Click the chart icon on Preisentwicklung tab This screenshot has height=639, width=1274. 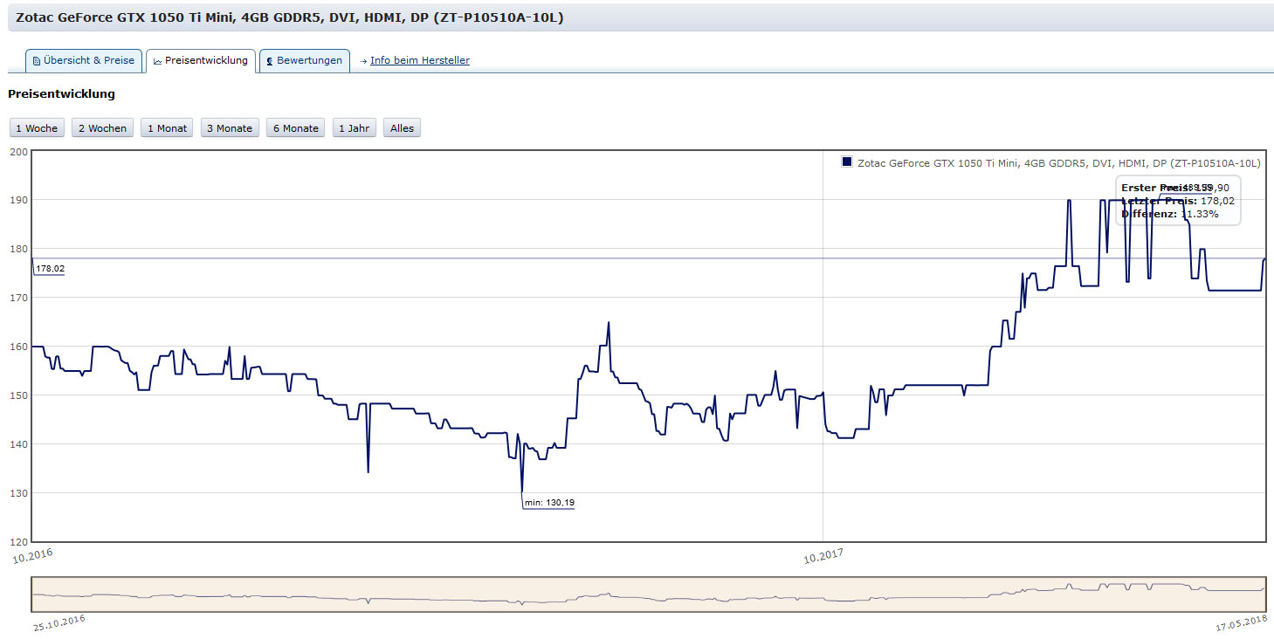pyautogui.click(x=157, y=61)
